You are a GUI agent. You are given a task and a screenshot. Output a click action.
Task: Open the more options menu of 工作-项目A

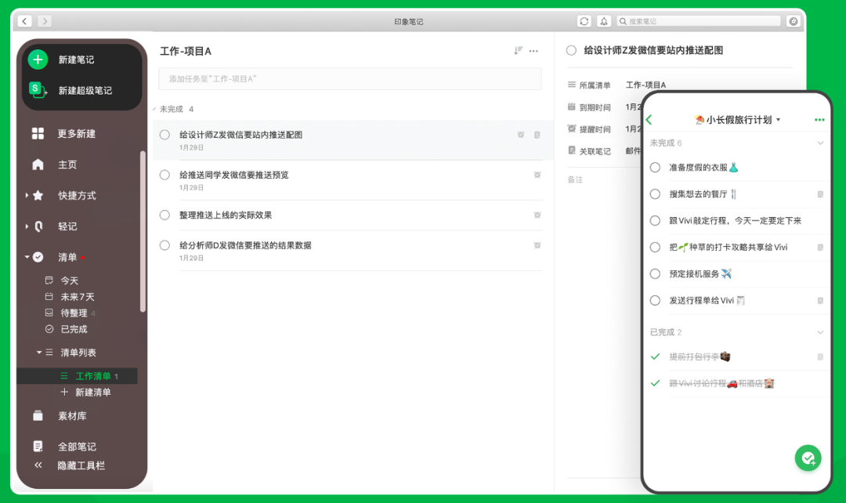[533, 50]
